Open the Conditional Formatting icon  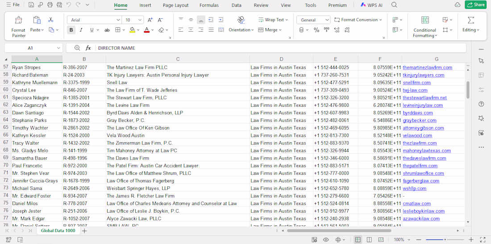coord(424,20)
